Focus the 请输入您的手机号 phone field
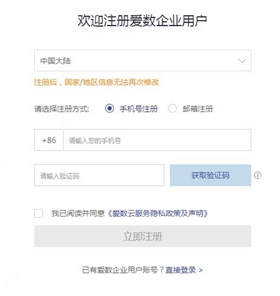The height and width of the screenshot is (296, 280). [x=157, y=140]
